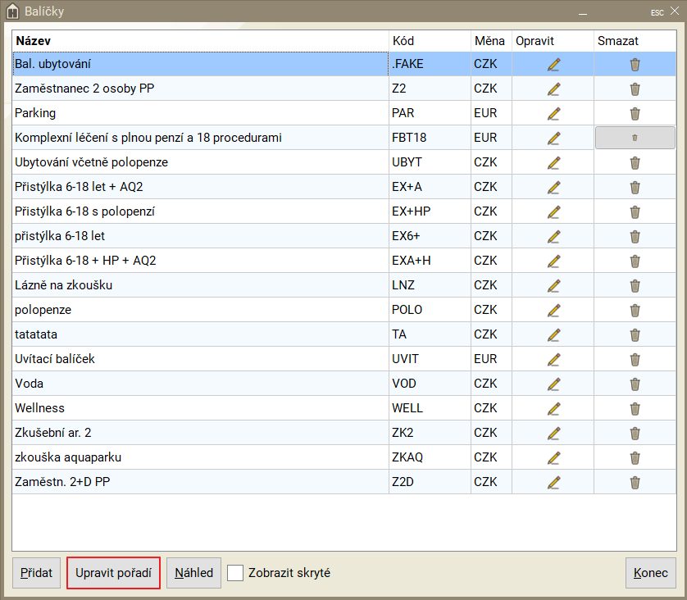The image size is (687, 600).
Task: Sort by the Název column header
Action: click(x=200, y=40)
